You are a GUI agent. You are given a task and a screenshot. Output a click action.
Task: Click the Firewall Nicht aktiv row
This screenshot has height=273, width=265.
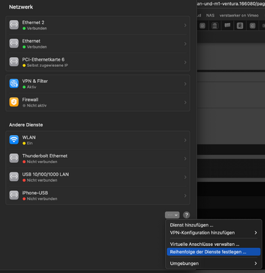pos(98,102)
